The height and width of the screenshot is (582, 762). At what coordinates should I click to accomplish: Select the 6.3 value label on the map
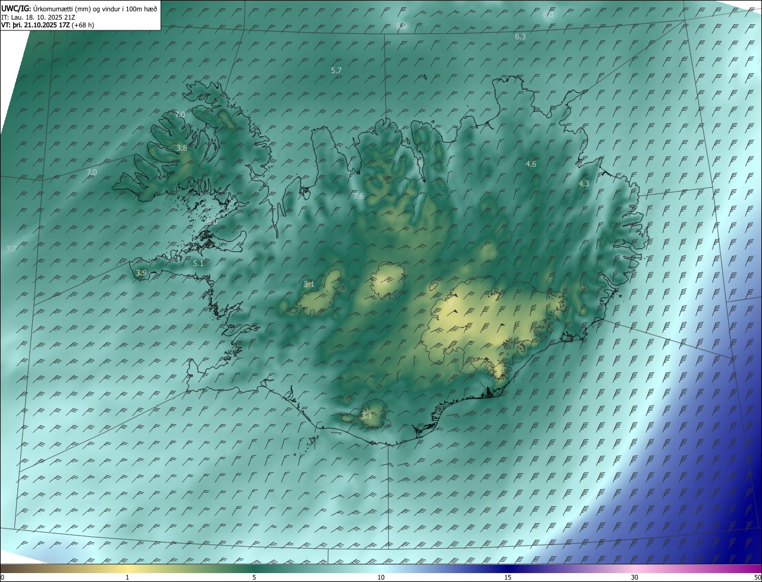520,37
